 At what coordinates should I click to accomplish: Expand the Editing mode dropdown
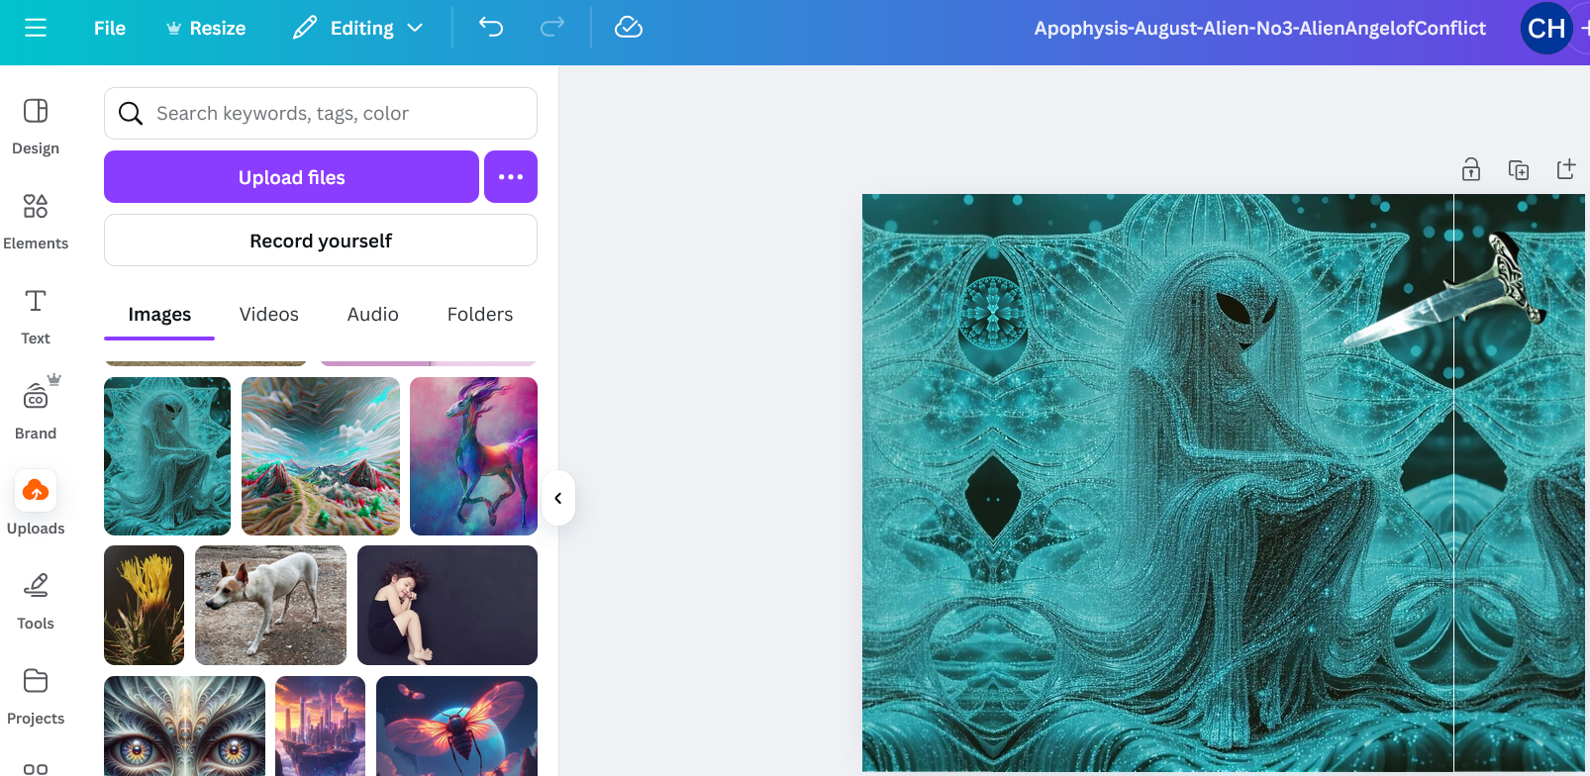[358, 28]
